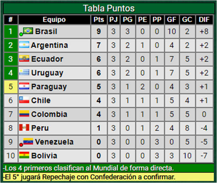Click the red dot beside Venezuela
The width and height of the screenshot is (217, 183).
click(x=21, y=144)
